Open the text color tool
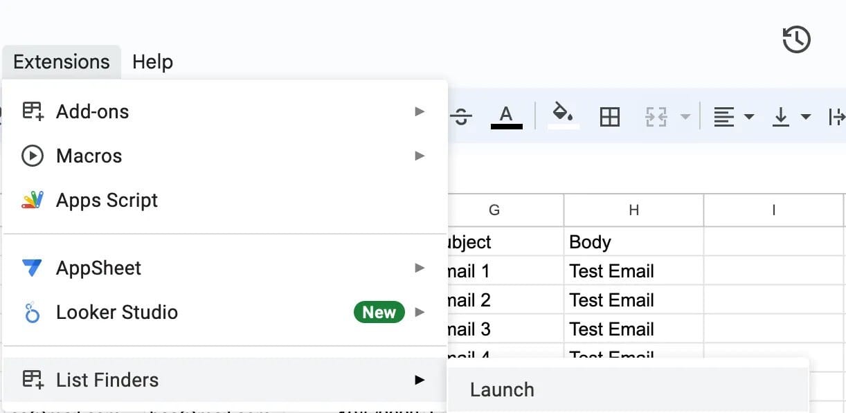846x413 pixels. point(506,116)
